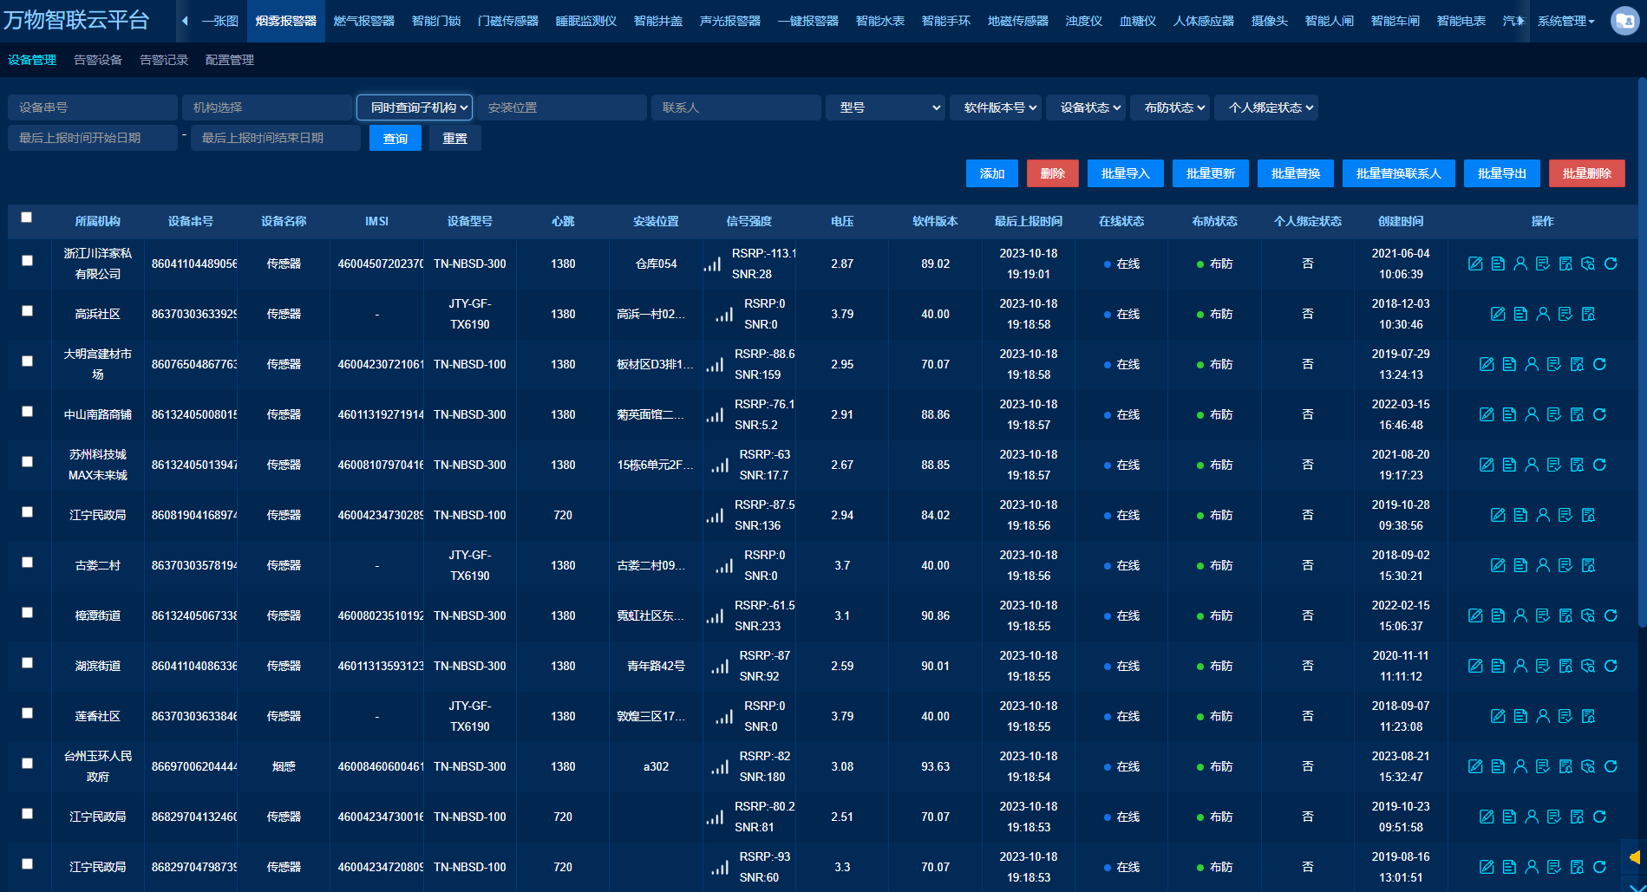Check the 樟潭街道 row checkbox

pos(27,612)
